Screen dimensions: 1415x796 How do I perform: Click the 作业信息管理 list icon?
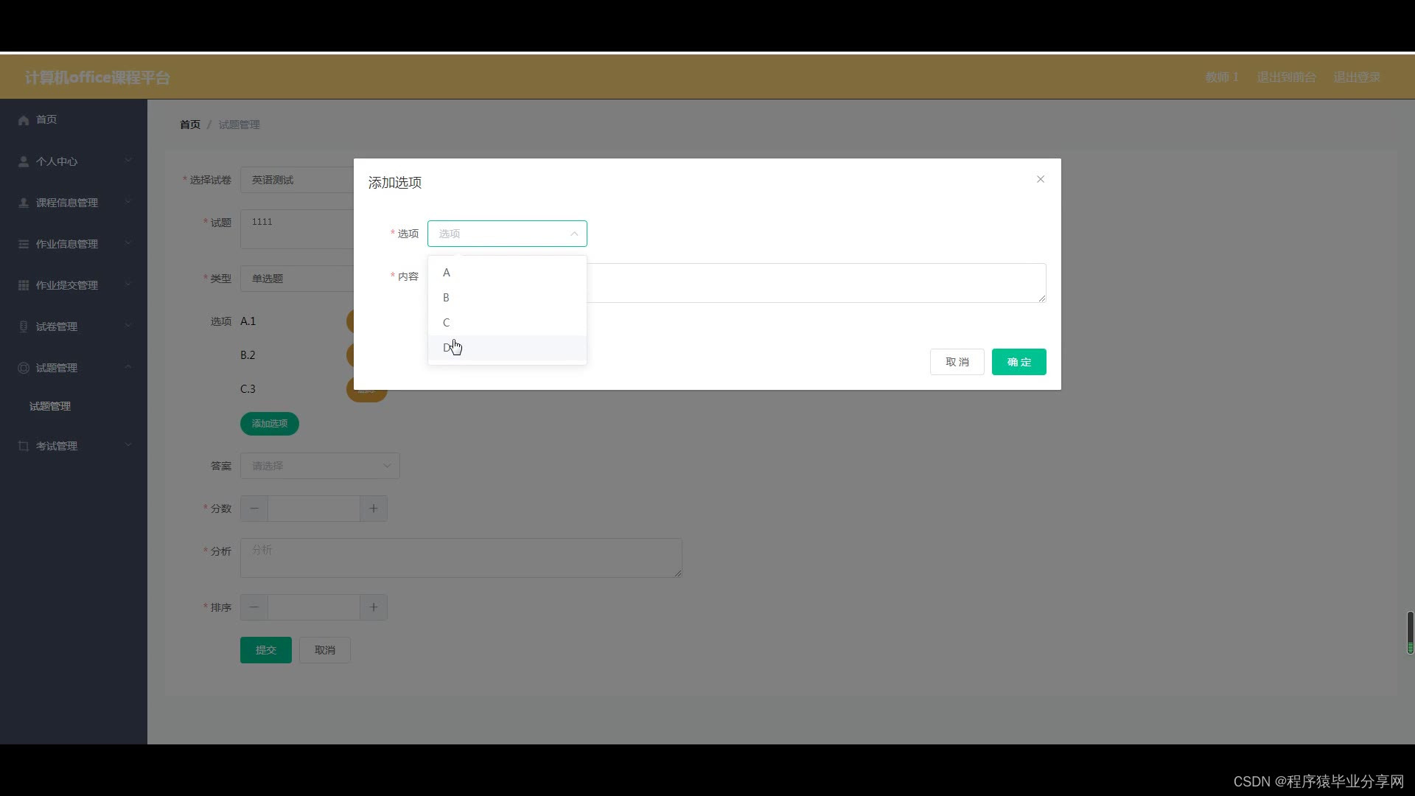coord(24,244)
